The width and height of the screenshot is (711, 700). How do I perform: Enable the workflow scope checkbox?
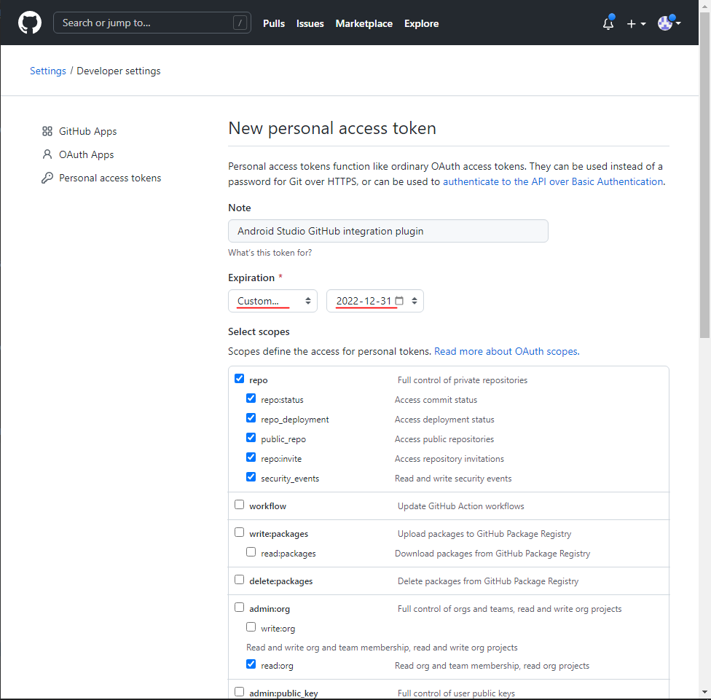tap(240, 505)
